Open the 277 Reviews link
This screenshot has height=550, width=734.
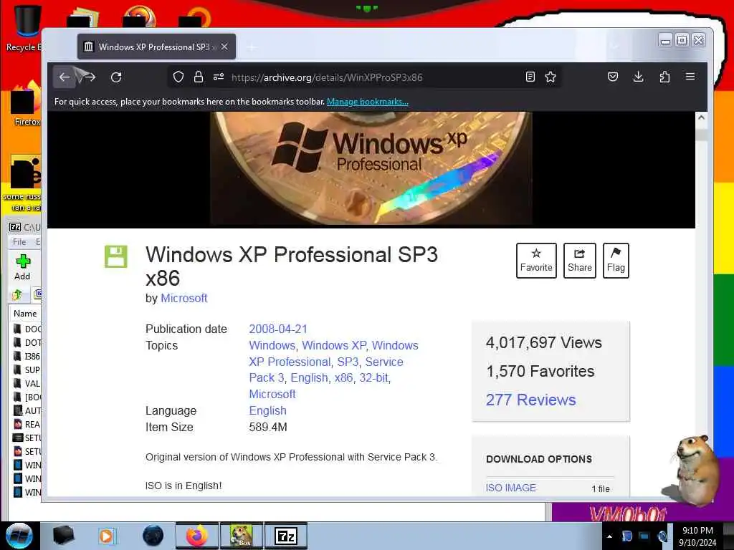tap(531, 400)
